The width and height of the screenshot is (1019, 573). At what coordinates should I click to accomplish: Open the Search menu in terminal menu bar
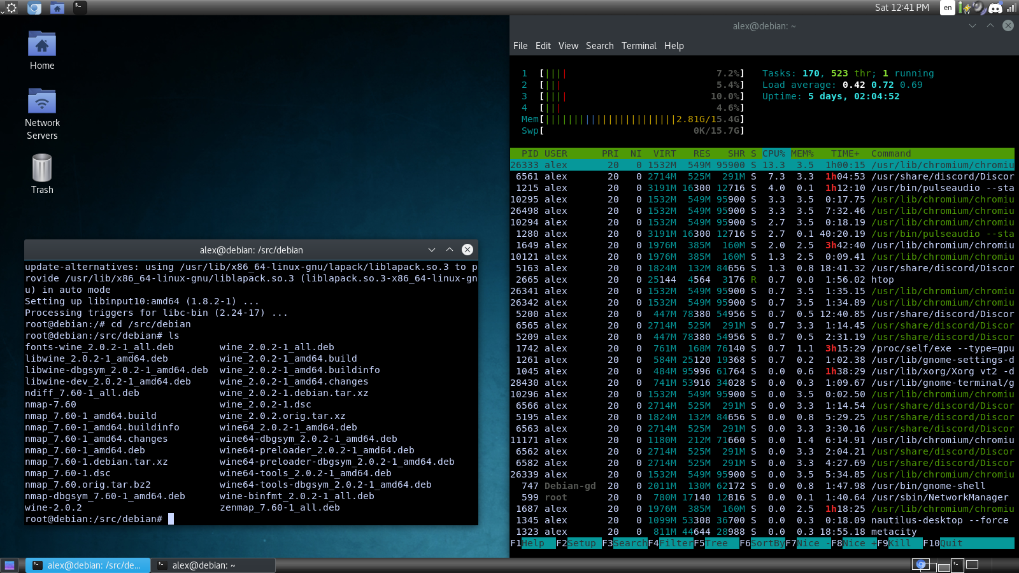(x=599, y=46)
